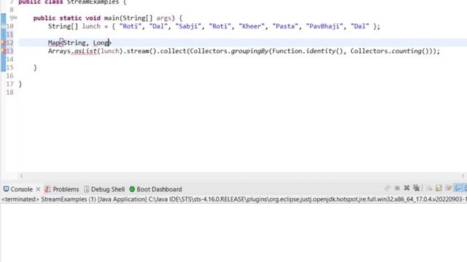Click the empty console output area
The width and height of the screenshot is (467, 262).
pos(233,233)
